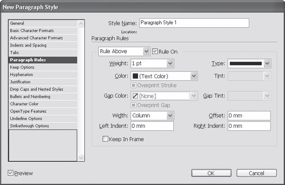Click the category list scroll down arrow

tap(81, 158)
